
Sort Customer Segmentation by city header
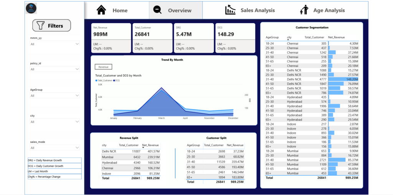click(289, 37)
